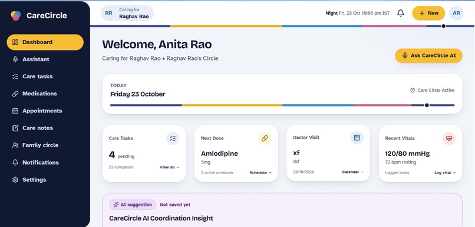Screen dimensions: 475x227
Task: Go to Care tasks in sidebar
Action: point(45,76)
